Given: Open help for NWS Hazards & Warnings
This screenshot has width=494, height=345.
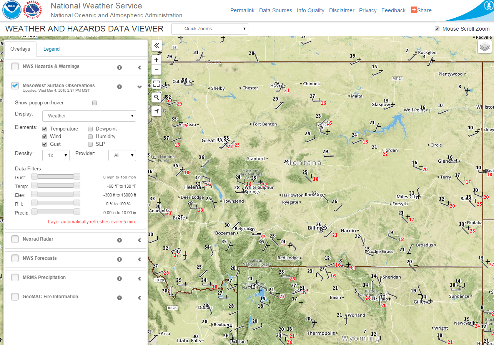Looking at the screenshot, I should click(120, 67).
